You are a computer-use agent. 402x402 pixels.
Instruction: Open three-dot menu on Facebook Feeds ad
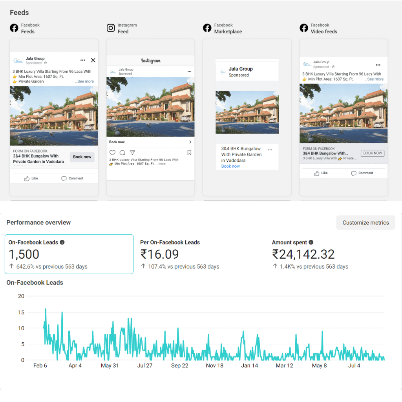82,60
